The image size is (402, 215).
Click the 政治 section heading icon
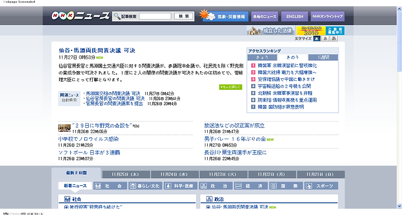tap(209, 199)
